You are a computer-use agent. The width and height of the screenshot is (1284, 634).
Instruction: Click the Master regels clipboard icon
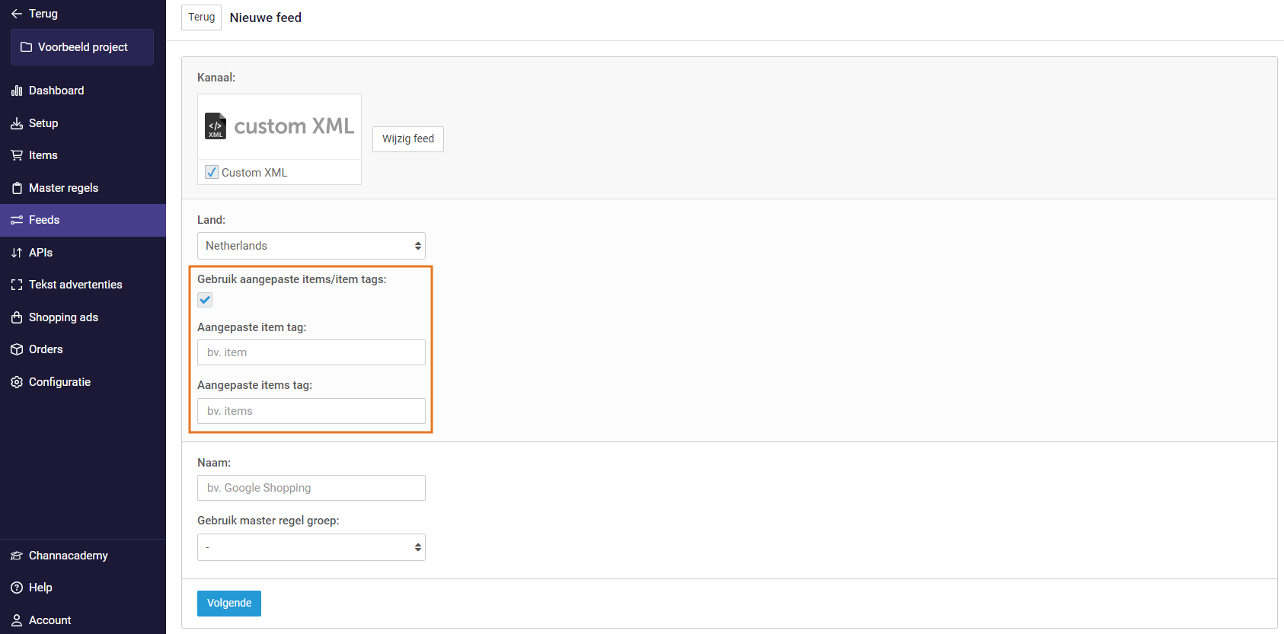click(x=17, y=188)
